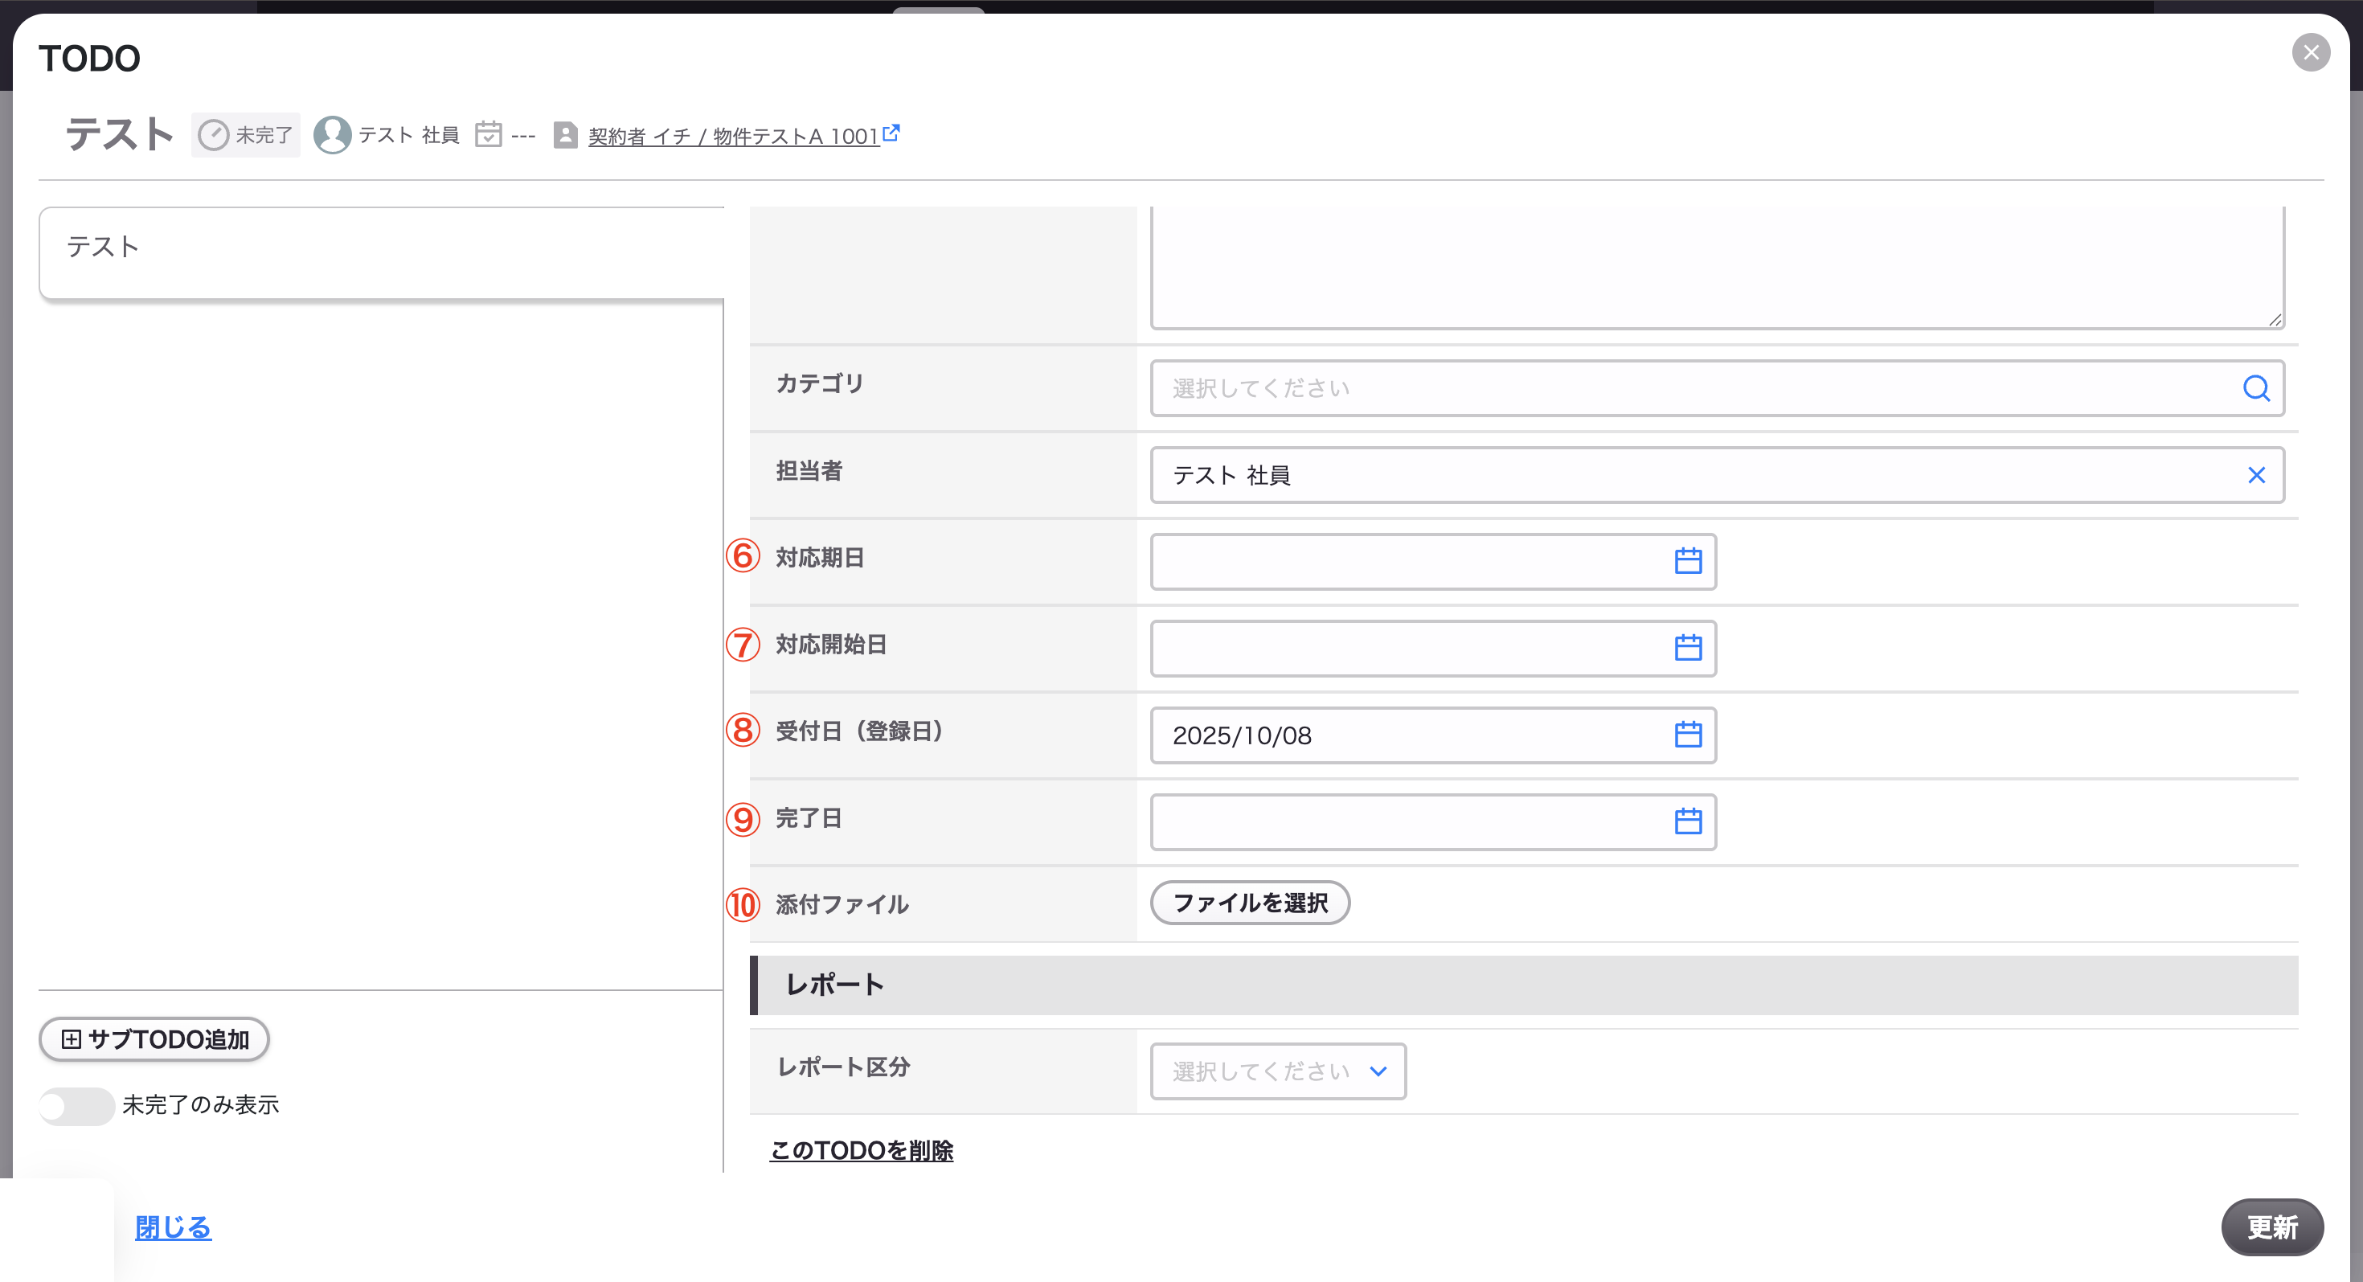Click the このTODOを削除 link

[x=862, y=1151]
